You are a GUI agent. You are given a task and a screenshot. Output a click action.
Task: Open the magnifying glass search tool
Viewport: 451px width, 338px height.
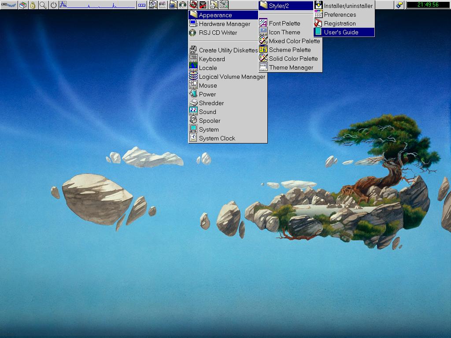[43, 5]
